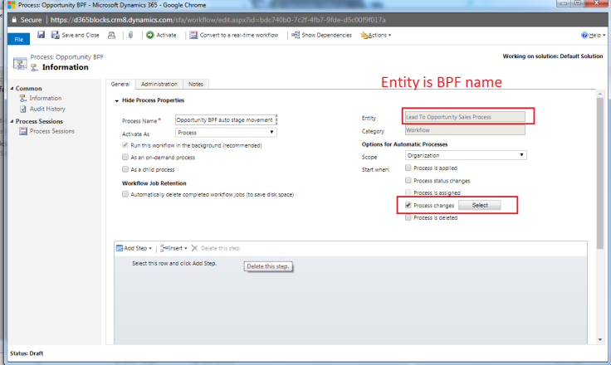Open the Activate As dropdown
The image size is (611, 365).
point(226,133)
